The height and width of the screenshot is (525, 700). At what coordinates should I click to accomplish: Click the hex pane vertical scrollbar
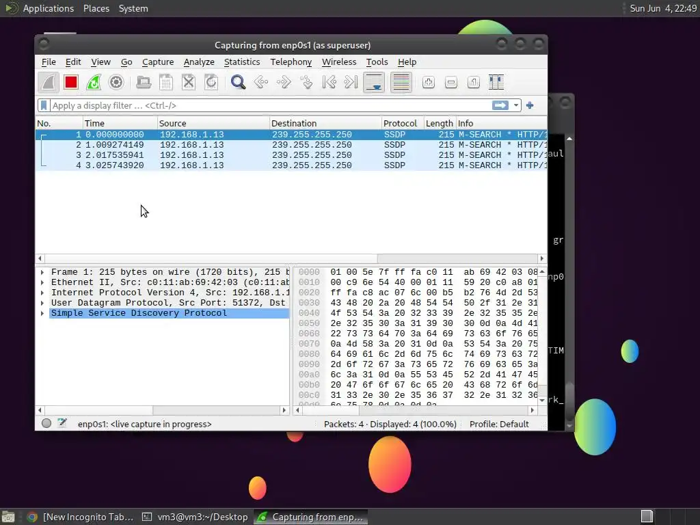point(542,336)
